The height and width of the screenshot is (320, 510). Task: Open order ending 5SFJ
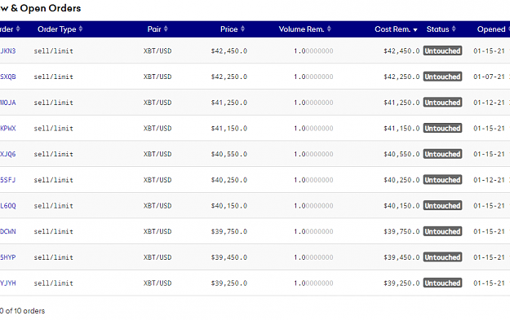click(8, 180)
